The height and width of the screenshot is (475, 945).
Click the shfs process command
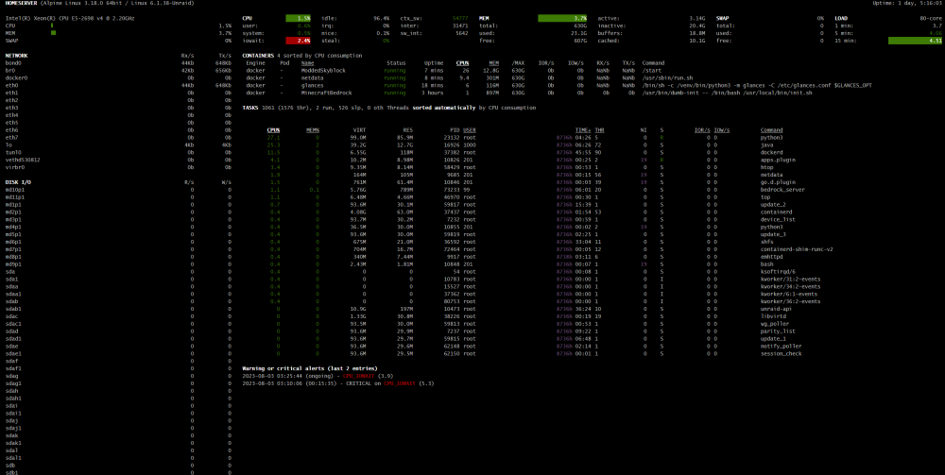click(x=766, y=242)
